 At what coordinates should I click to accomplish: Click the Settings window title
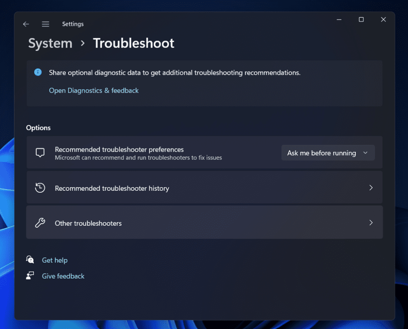point(73,24)
